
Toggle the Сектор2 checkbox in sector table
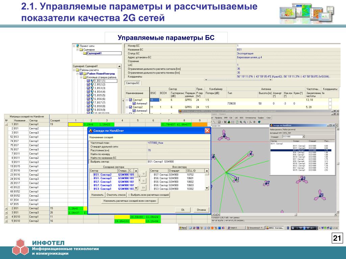coord(130,107)
